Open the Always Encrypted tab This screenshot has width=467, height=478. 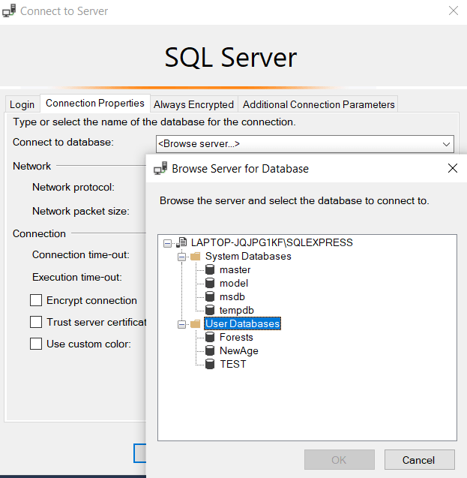tap(193, 104)
